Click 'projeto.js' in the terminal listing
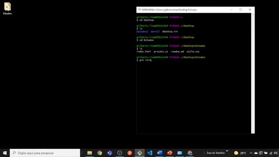This screenshot has height=157, width=279. coord(161,51)
